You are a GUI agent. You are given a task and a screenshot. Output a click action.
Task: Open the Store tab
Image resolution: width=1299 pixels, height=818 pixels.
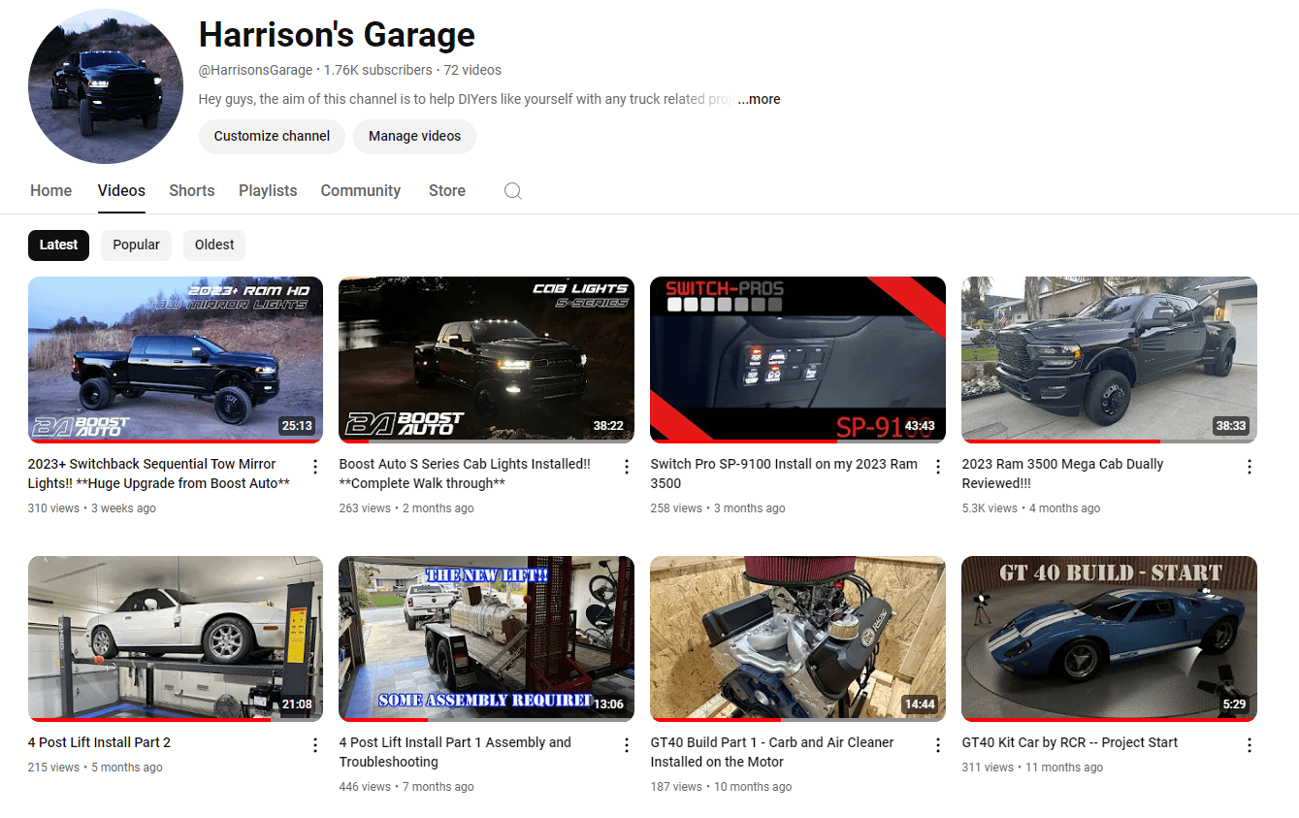tap(447, 191)
